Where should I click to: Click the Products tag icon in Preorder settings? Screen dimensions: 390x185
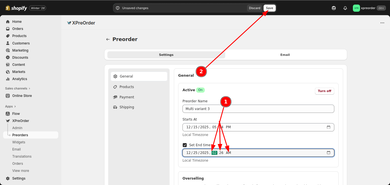(x=115, y=87)
